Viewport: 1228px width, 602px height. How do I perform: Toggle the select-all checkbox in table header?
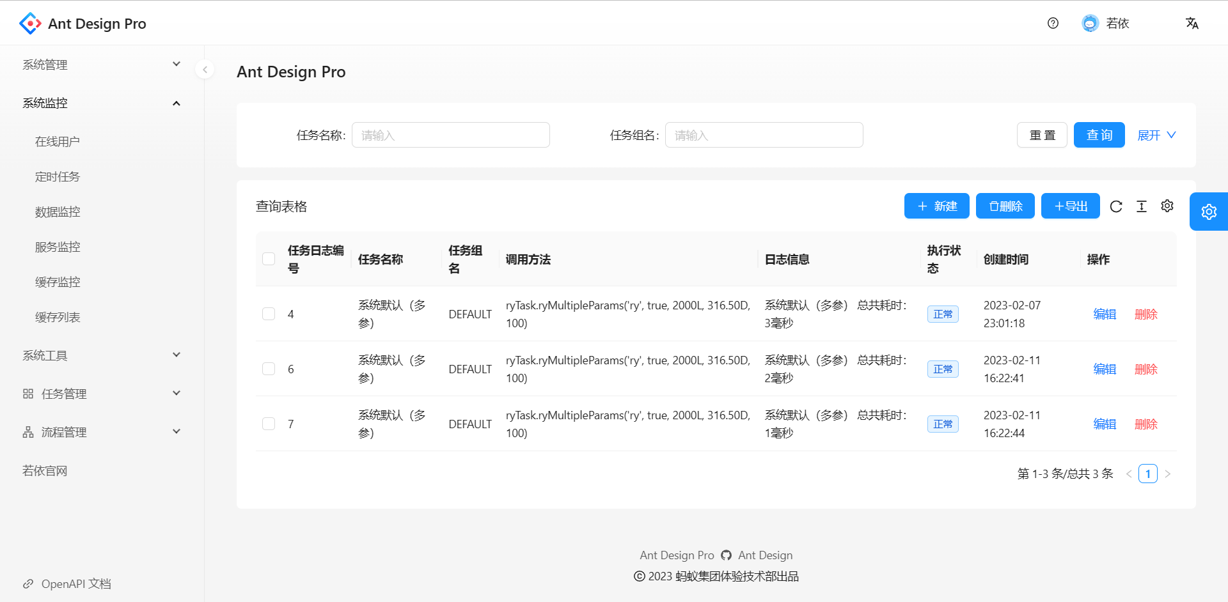coord(269,259)
